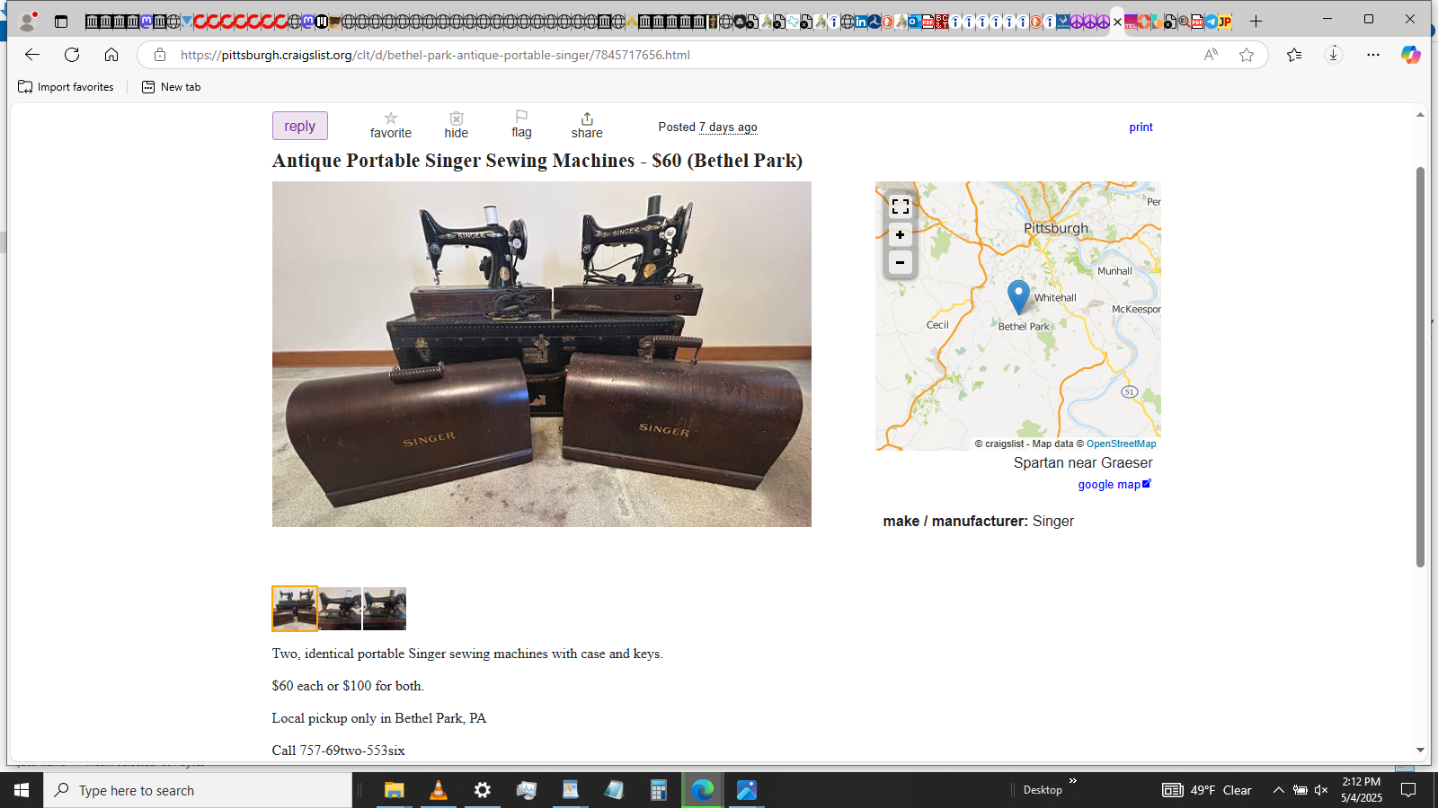Click the 'Call 757-69two-553six' line
This screenshot has width=1438, height=808.
point(339,751)
